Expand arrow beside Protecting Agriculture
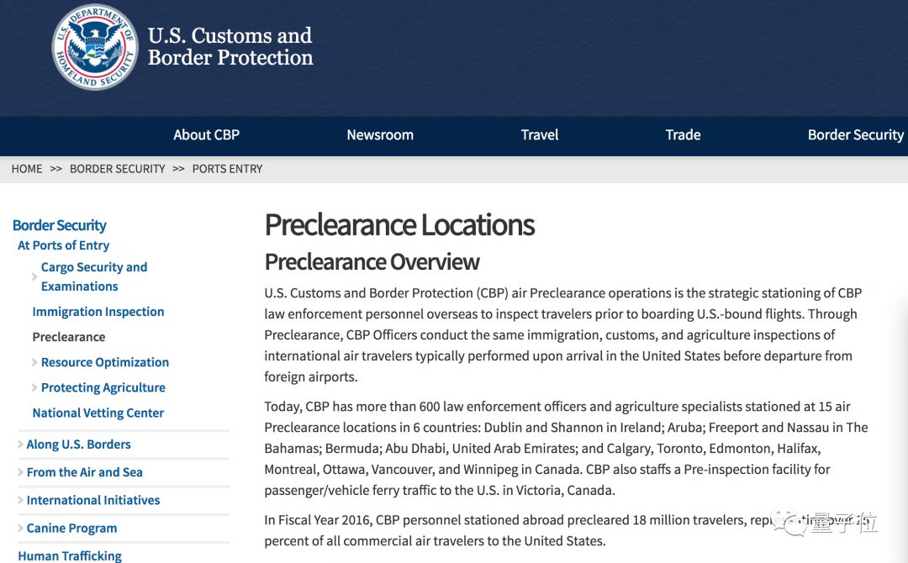The width and height of the screenshot is (908, 563). [x=34, y=388]
